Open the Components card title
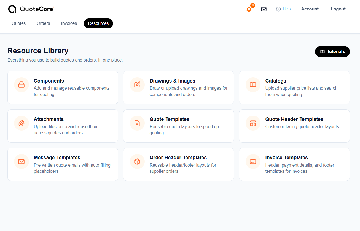Viewport: 360px width, 231px height. pos(49,81)
